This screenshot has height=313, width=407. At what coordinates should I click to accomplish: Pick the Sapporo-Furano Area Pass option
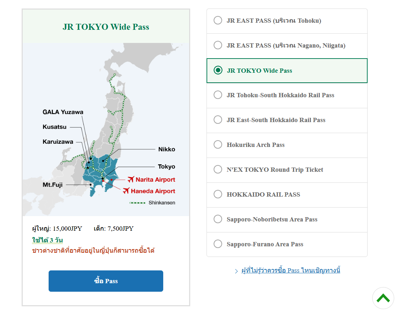(x=218, y=244)
